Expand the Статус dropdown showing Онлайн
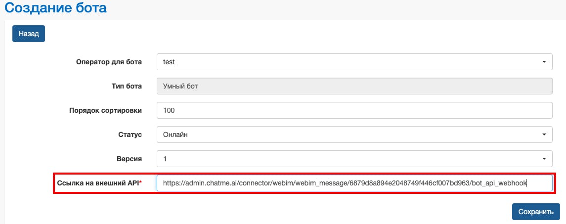Viewport: 566px width, 224px height. coord(354,134)
